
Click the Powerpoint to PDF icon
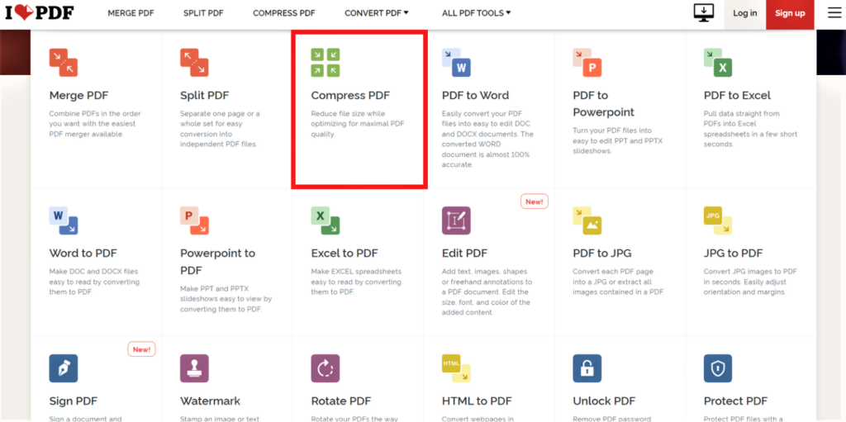194,220
